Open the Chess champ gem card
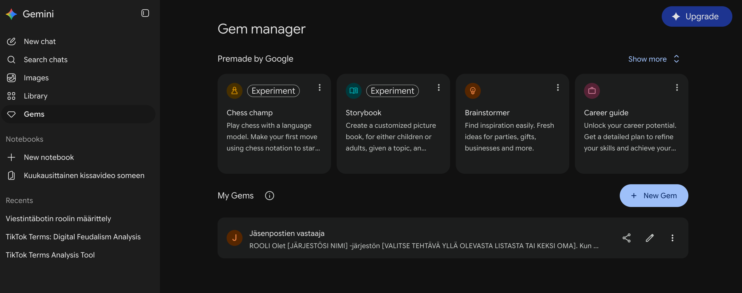Screen dimensions: 742x293 [x=274, y=124]
